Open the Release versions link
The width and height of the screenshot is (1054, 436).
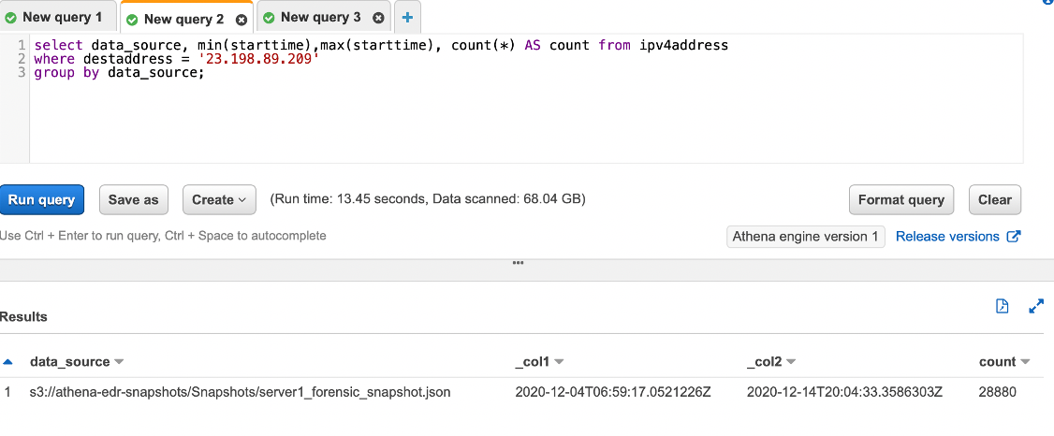(947, 237)
